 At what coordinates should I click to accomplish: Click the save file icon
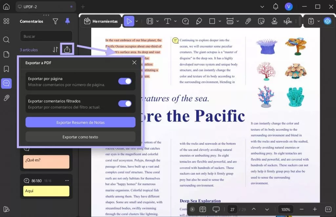click(x=311, y=21)
